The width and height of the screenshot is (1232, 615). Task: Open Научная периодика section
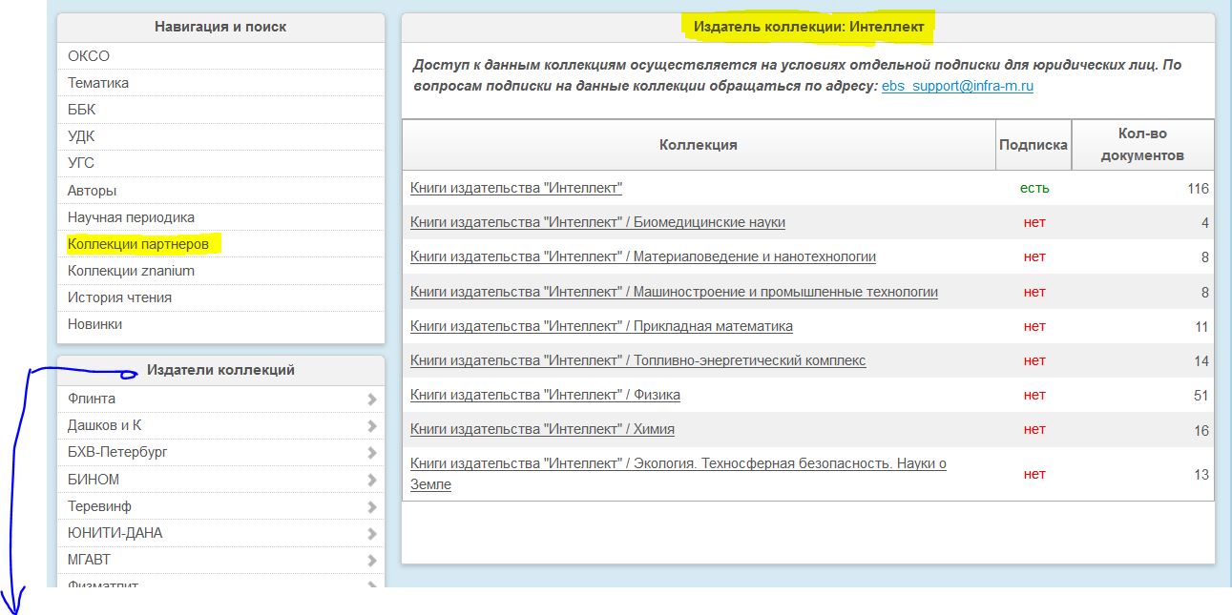131,217
